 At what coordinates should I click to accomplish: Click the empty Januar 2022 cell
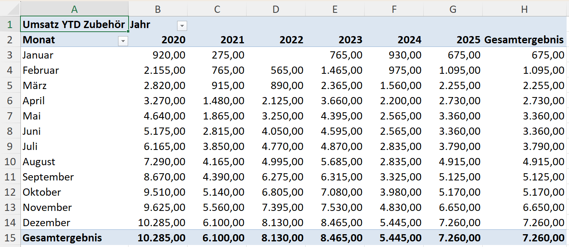(x=275, y=55)
